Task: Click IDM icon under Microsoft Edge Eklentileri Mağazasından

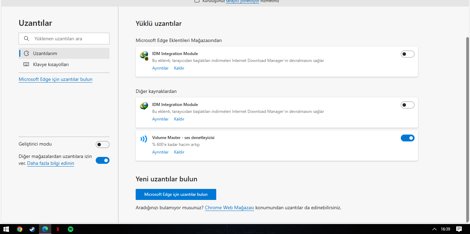Action: point(144,56)
